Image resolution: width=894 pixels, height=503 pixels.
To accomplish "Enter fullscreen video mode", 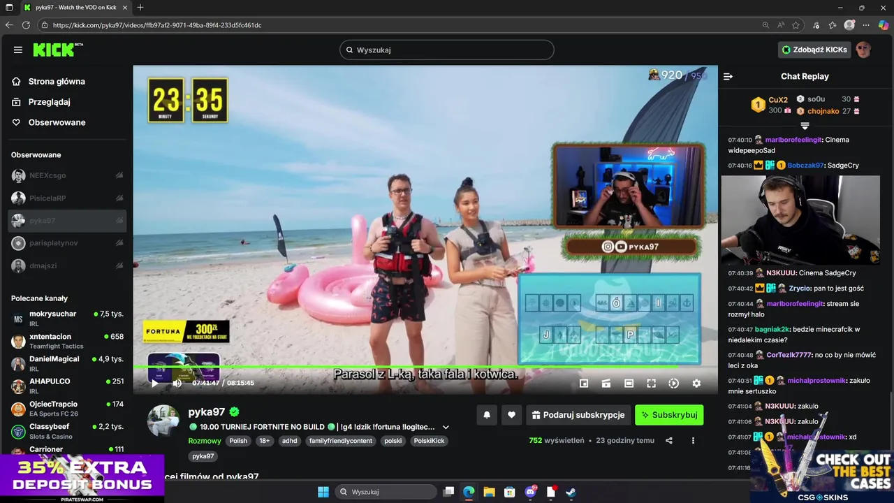I will pyautogui.click(x=651, y=383).
